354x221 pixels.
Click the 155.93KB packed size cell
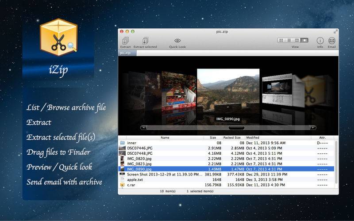[236, 185]
